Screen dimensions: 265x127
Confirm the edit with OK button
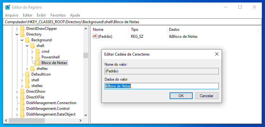point(181,96)
